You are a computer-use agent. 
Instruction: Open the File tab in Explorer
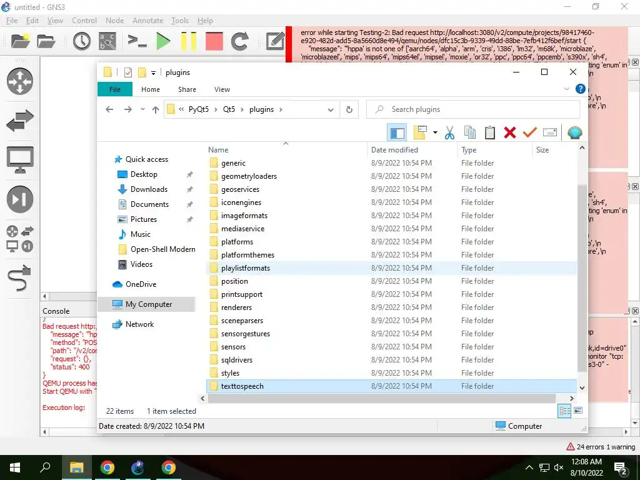[115, 89]
